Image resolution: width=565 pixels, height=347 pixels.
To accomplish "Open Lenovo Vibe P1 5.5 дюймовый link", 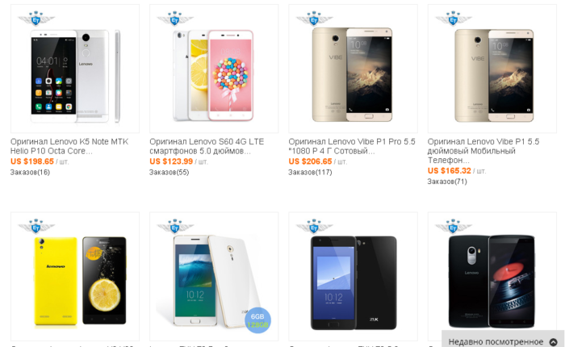I will [x=483, y=151].
